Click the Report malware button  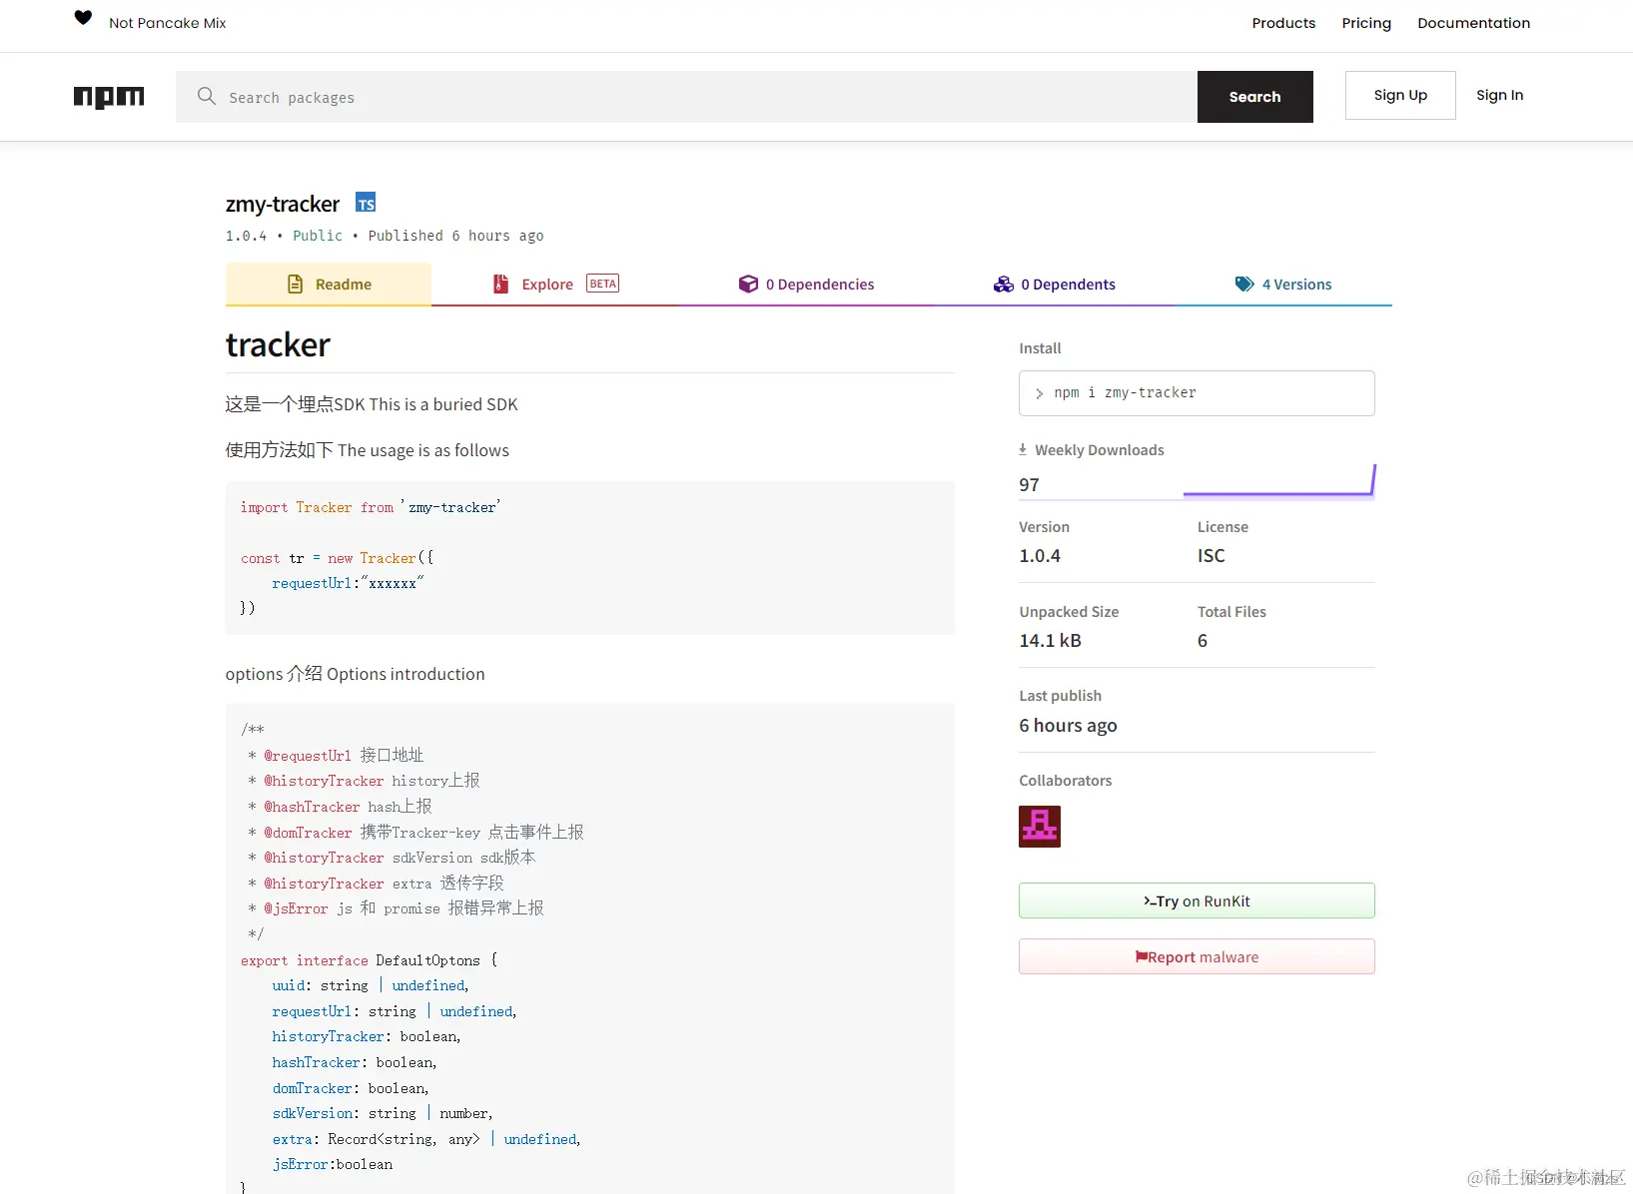[x=1197, y=956]
